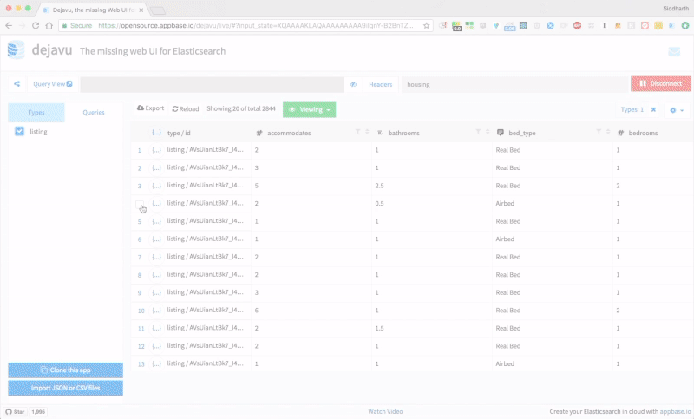Click the housing app name field
The height and width of the screenshot is (419, 694).
[x=514, y=84]
